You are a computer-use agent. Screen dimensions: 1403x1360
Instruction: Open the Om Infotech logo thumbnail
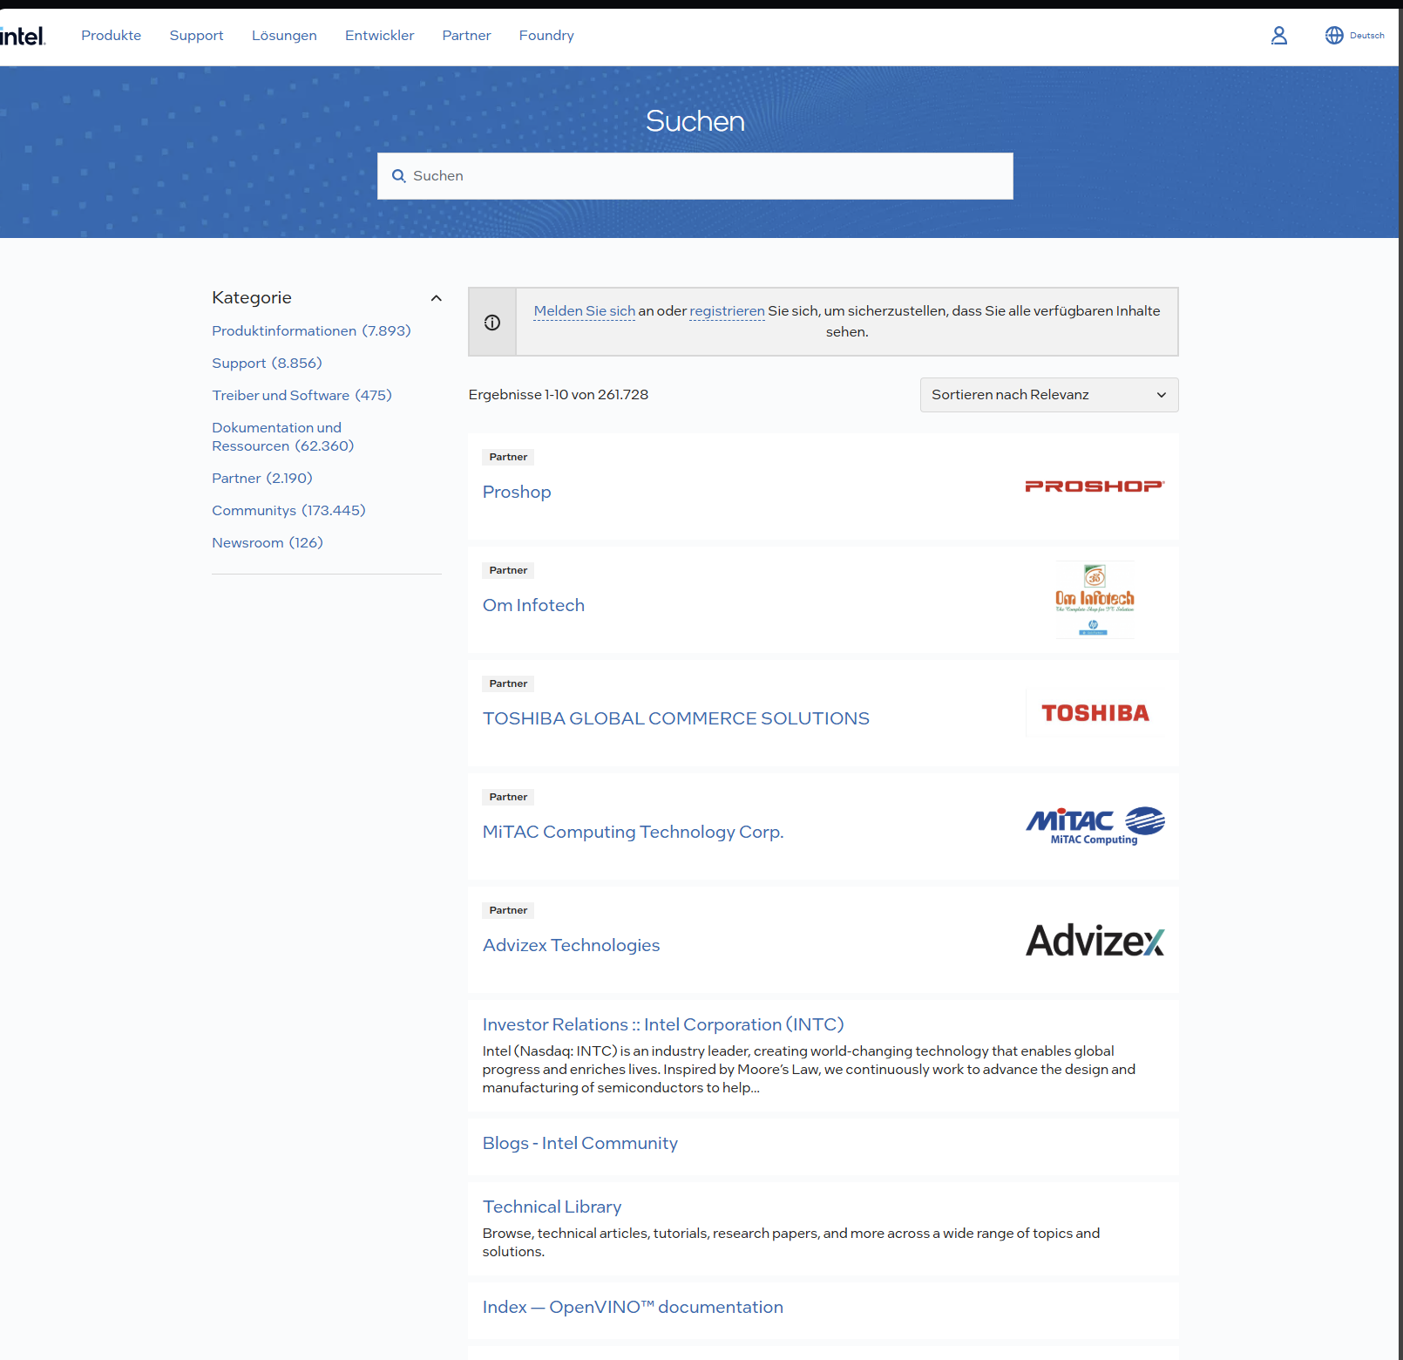(x=1095, y=600)
